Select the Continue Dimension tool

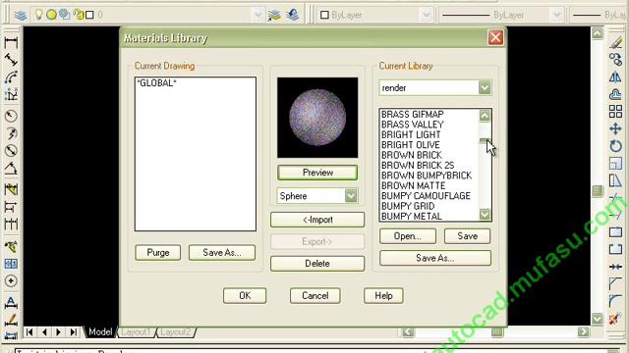11,224
